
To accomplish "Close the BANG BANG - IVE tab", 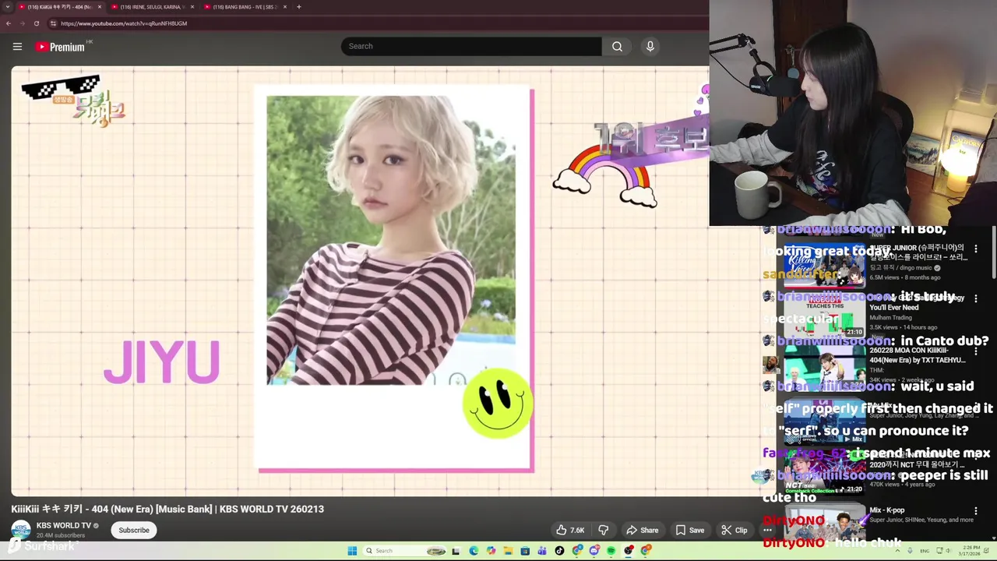I will coord(285,6).
